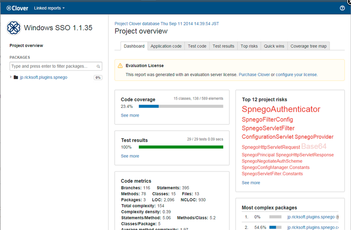Click the Project Clover database timestamp link
The image size is (351, 230).
pos(167,24)
